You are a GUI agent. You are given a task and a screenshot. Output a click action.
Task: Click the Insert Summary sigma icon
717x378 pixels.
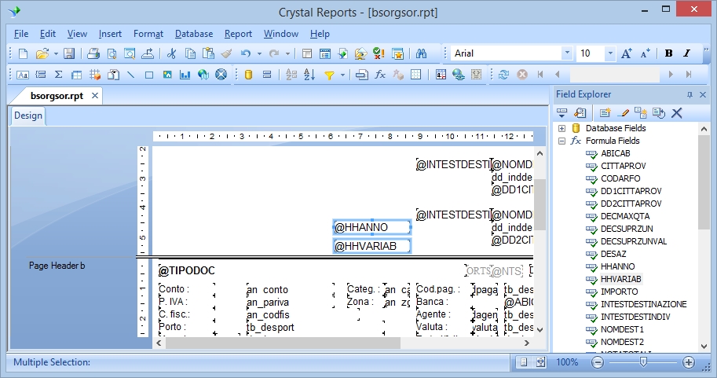pyautogui.click(x=58, y=75)
